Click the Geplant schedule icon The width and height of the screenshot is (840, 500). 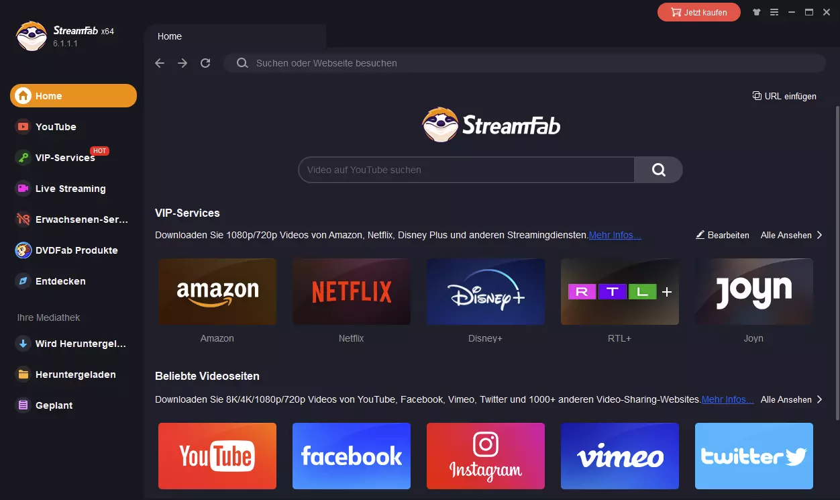click(x=23, y=405)
